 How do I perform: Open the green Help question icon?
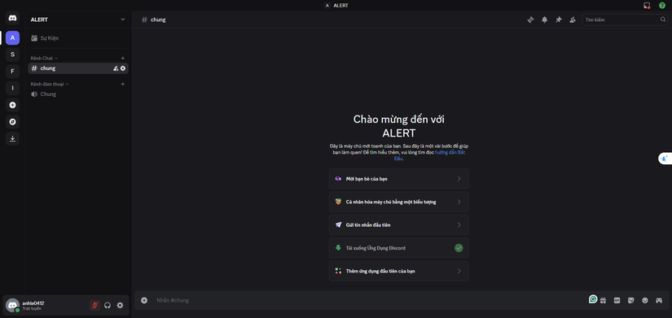coord(662,6)
